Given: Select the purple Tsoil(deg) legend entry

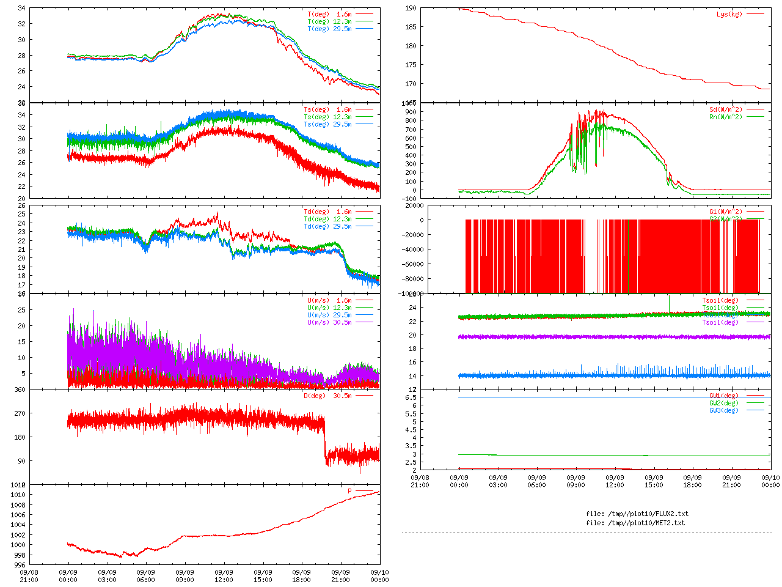Looking at the screenshot, I should tap(720, 322).
